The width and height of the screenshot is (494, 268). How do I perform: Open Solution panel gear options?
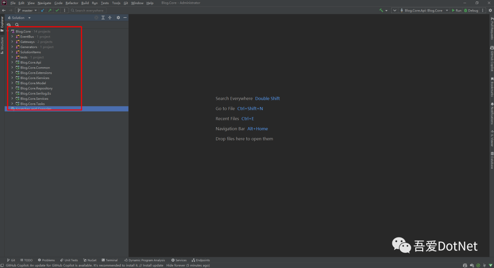pyautogui.click(x=118, y=18)
